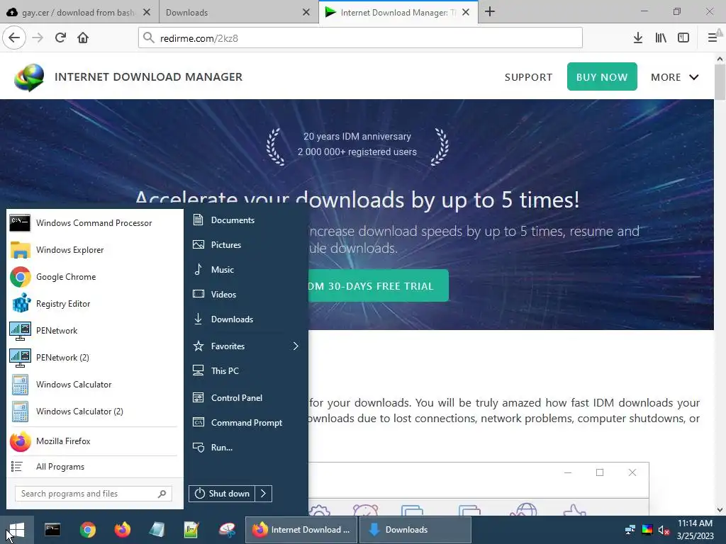Open the green notepad taskbar icon
Image resolution: width=726 pixels, height=544 pixels.
pos(191,530)
